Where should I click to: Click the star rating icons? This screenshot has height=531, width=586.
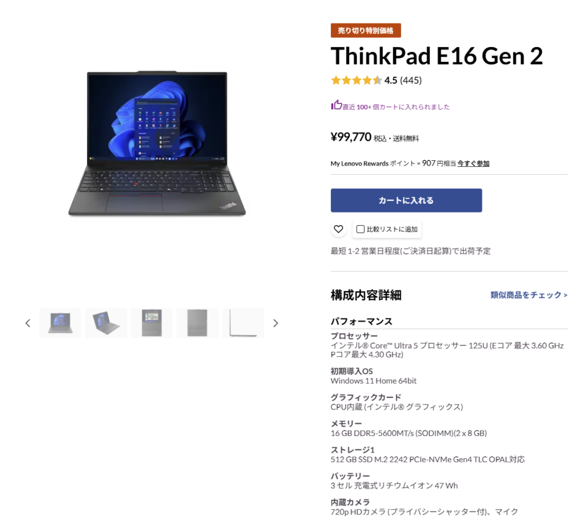pyautogui.click(x=356, y=80)
